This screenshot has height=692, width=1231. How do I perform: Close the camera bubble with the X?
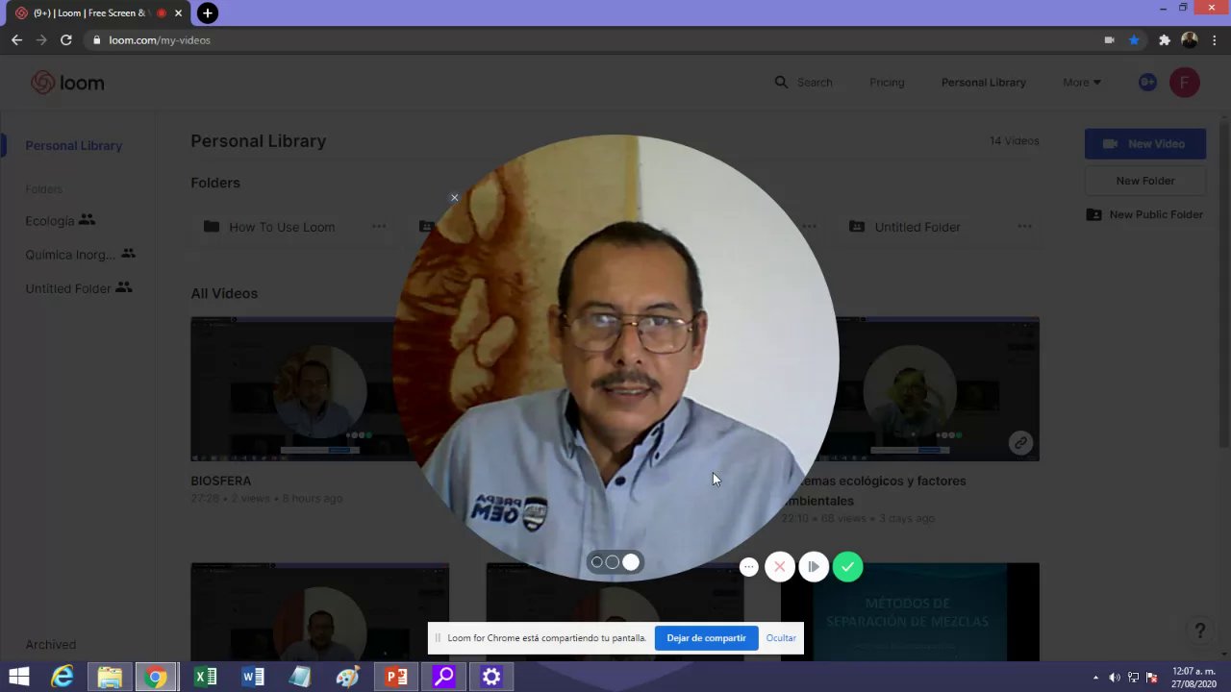455,198
